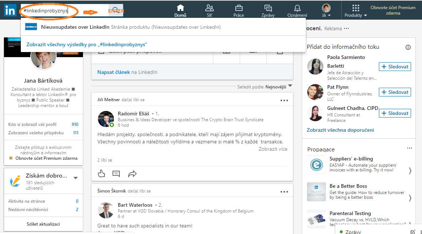Click Zobrazení vašeho příspěvku 111
422x234 pixels.
click(43, 133)
